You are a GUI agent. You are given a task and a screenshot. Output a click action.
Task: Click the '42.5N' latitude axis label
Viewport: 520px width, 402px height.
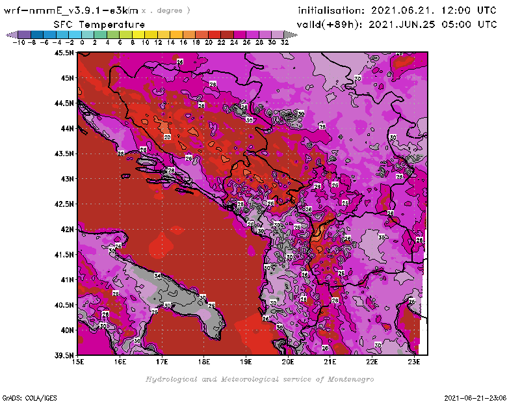tap(64, 204)
